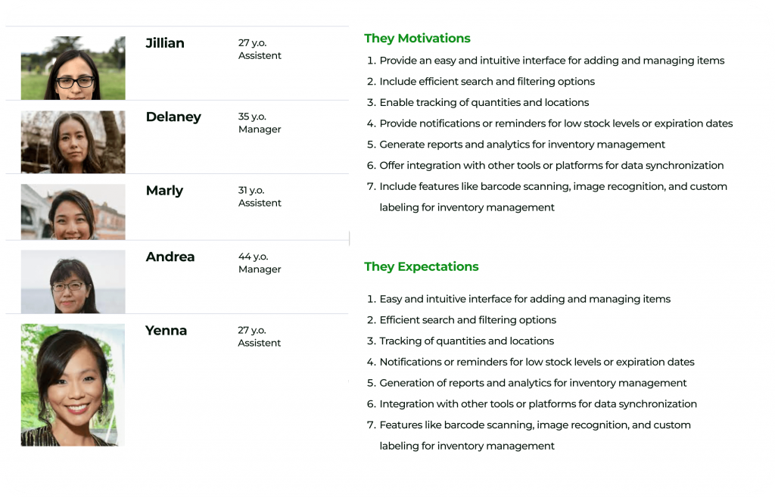Select "Offer integration with other tools" item
This screenshot has width=775, height=498.
coord(551,166)
